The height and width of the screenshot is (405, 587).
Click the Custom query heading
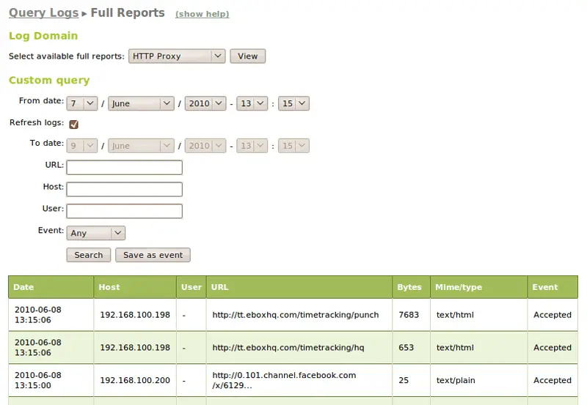49,81
